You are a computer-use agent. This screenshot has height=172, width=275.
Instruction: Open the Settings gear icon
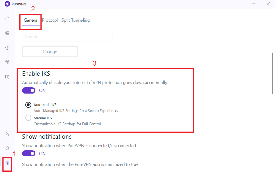click(x=7, y=163)
